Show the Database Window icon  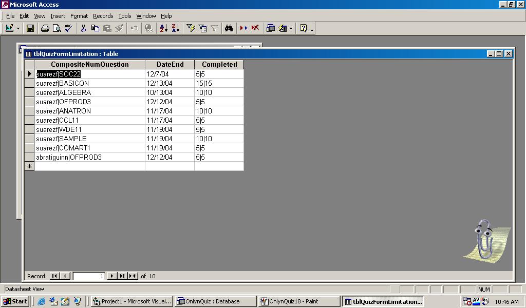270,28
